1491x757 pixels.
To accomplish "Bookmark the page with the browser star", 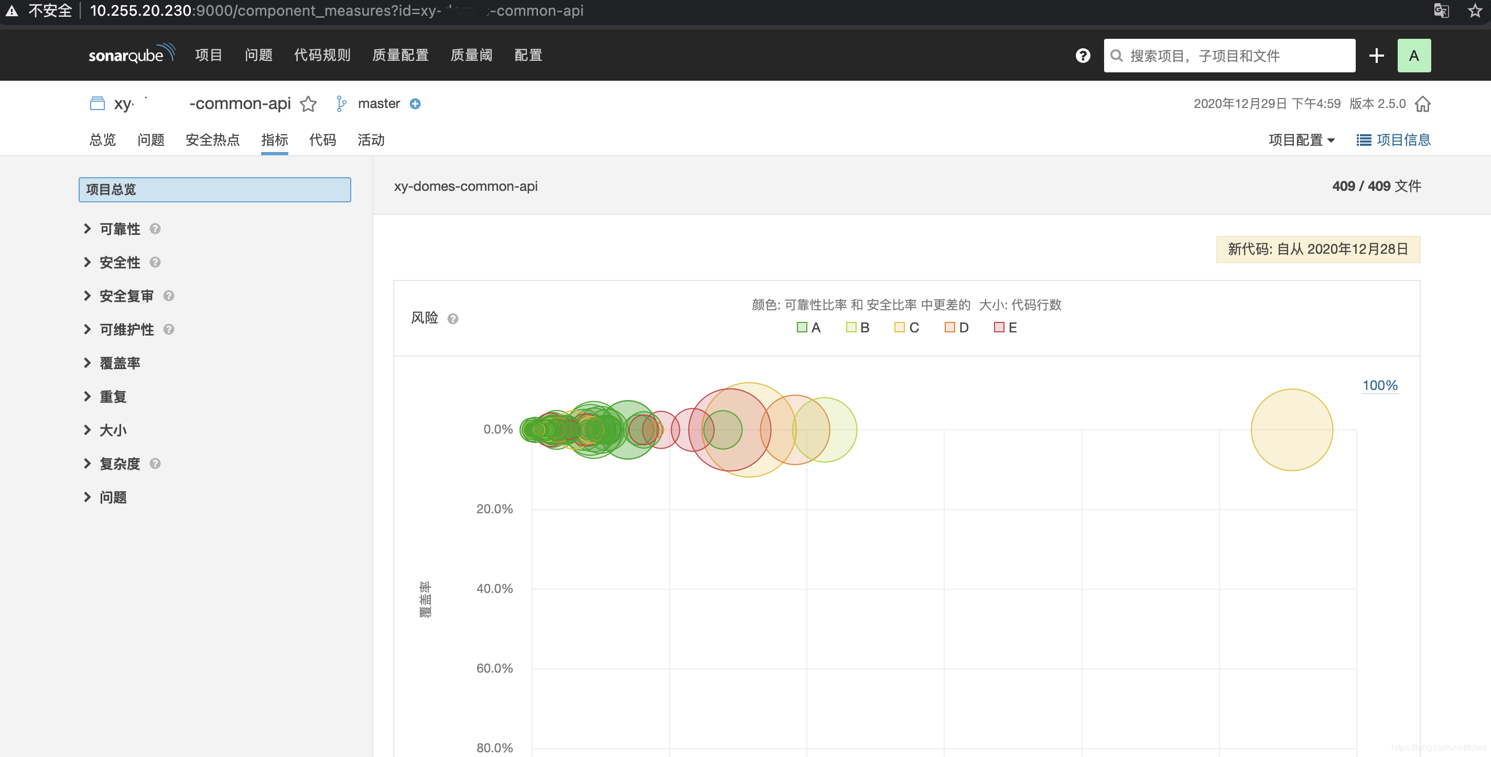I will click(1475, 10).
